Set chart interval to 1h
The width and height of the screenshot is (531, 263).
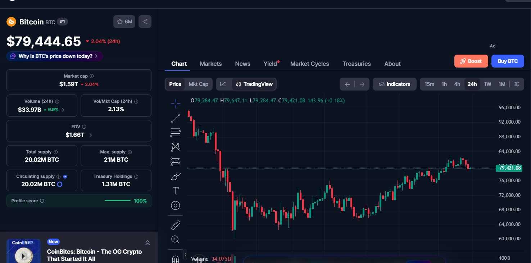pyautogui.click(x=444, y=84)
